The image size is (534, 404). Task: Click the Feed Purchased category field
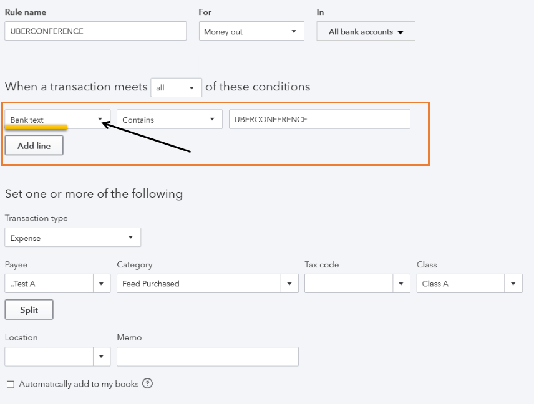[198, 284]
